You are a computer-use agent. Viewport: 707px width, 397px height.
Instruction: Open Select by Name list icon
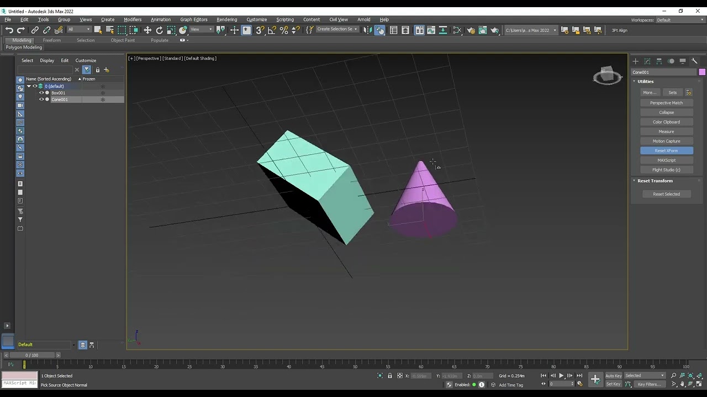point(109,30)
